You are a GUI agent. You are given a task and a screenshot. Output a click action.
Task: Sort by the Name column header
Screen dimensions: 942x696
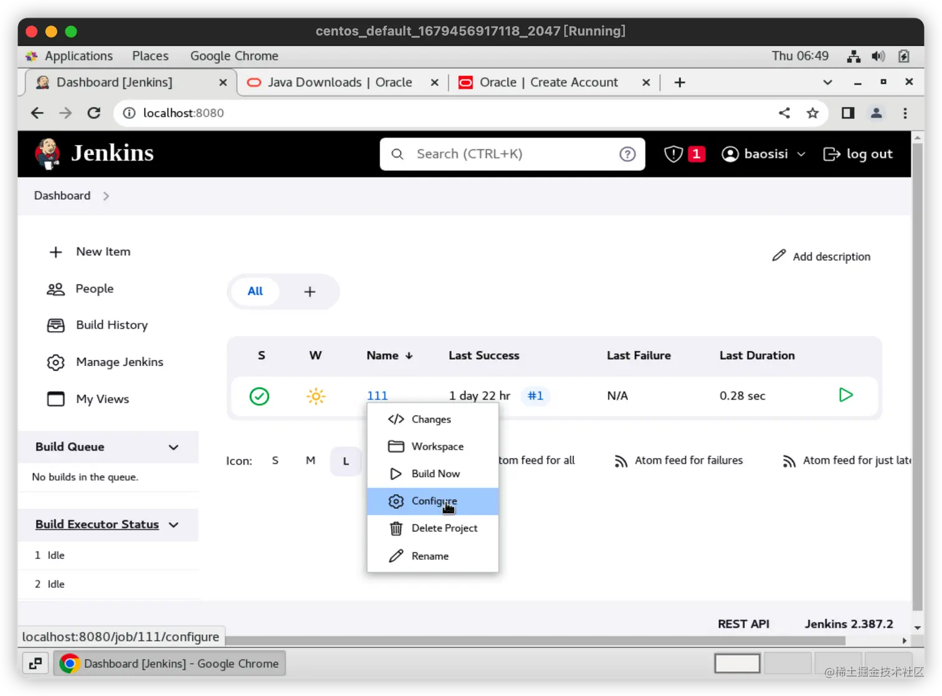click(x=389, y=355)
